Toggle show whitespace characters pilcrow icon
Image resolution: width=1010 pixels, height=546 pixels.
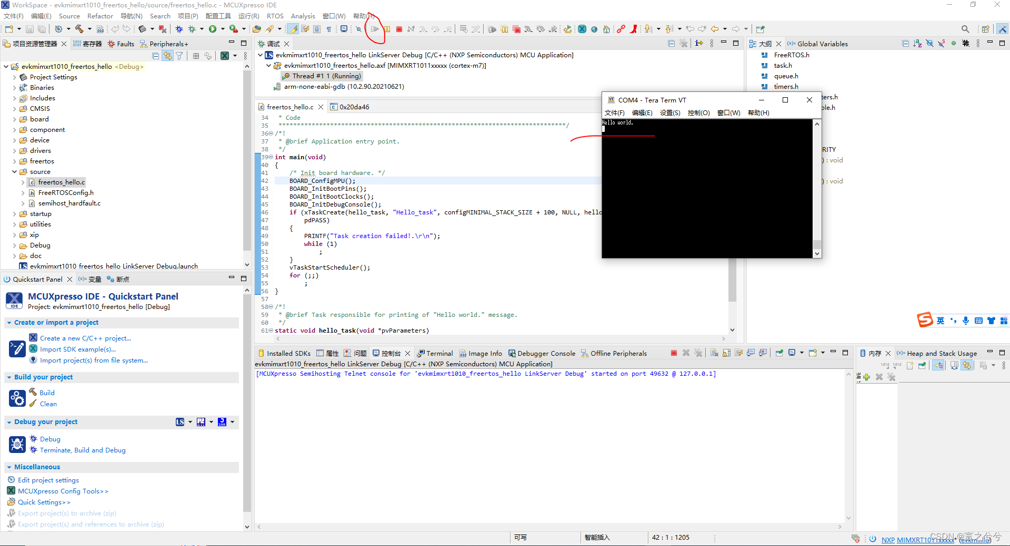[329, 29]
